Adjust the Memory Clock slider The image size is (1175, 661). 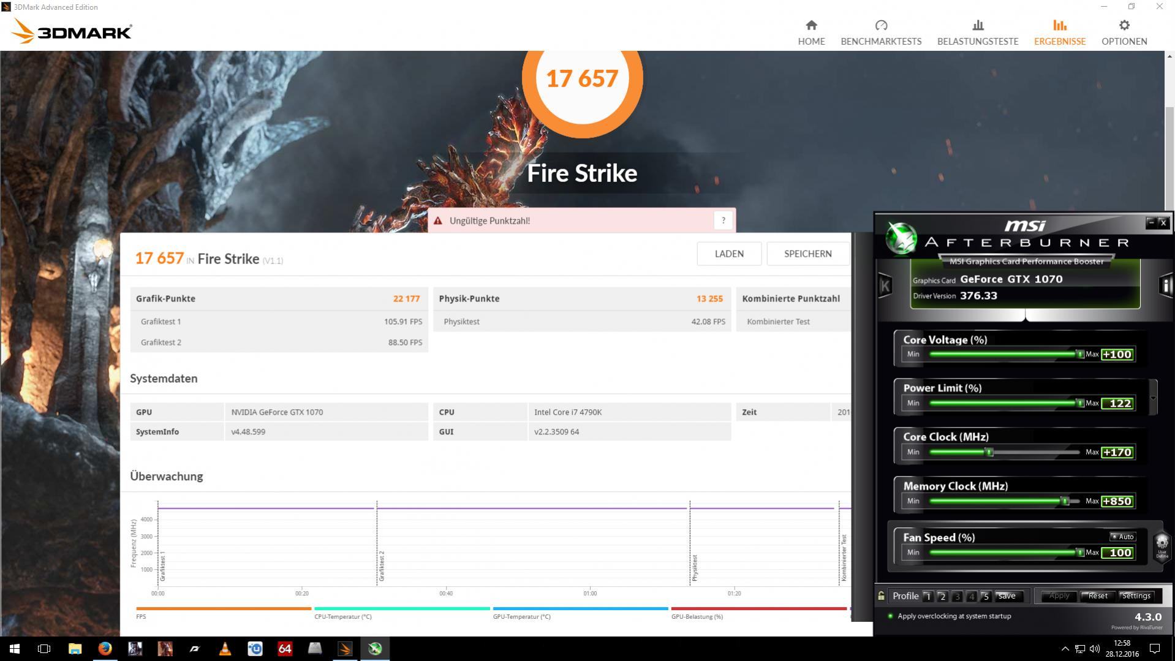[1005, 501]
